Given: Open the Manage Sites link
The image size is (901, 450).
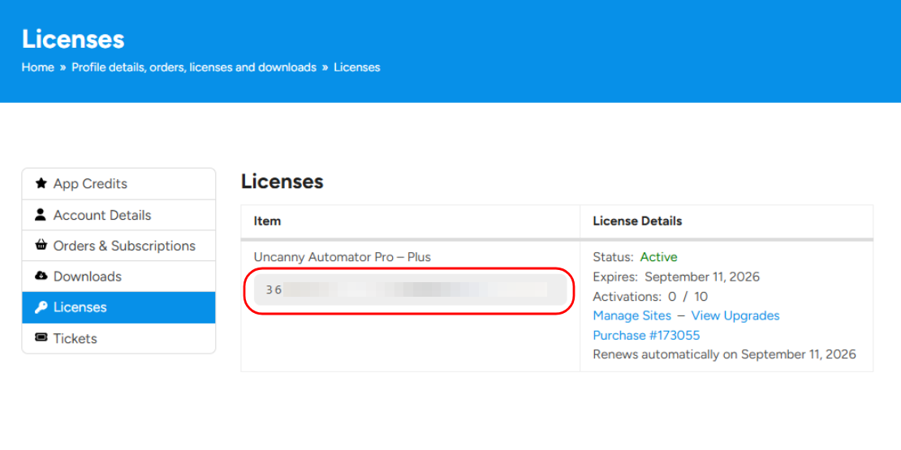Looking at the screenshot, I should pos(632,315).
